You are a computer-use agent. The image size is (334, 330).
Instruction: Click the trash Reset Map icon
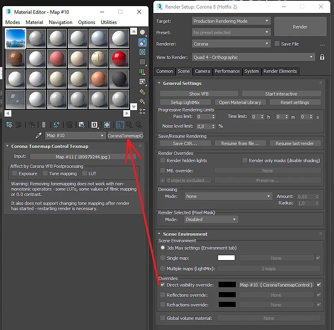point(44,125)
